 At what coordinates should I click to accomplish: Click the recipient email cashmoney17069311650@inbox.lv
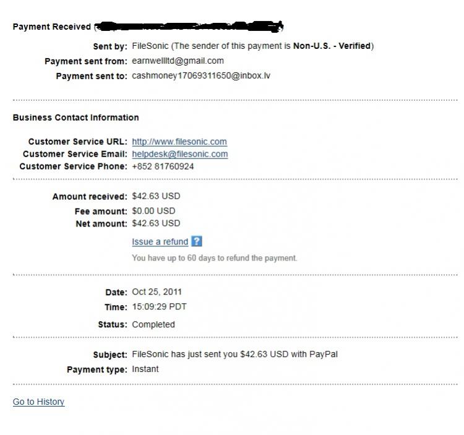point(201,75)
